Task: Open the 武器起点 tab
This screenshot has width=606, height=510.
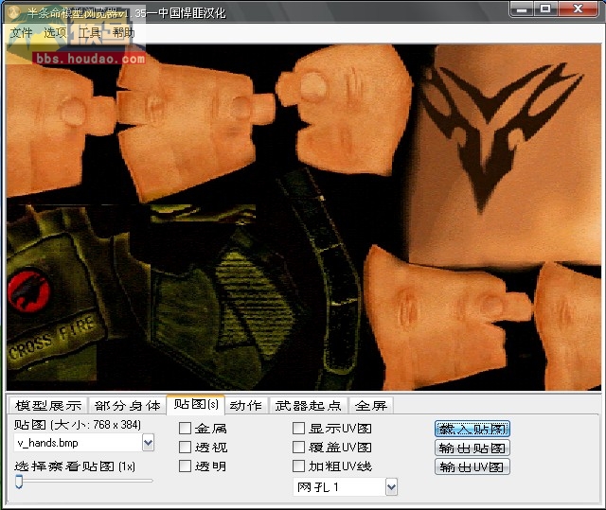Action: (309, 405)
